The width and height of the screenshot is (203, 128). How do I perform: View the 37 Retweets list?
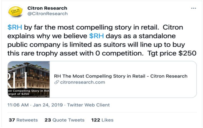click(x=23, y=120)
